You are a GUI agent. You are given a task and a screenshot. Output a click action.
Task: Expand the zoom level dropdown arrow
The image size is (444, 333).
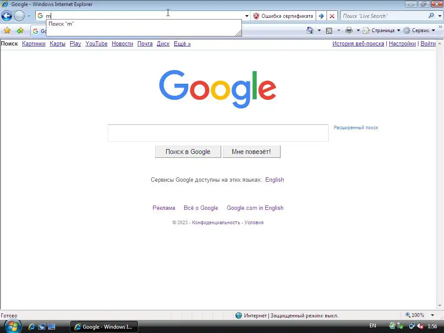pyautogui.click(x=432, y=315)
